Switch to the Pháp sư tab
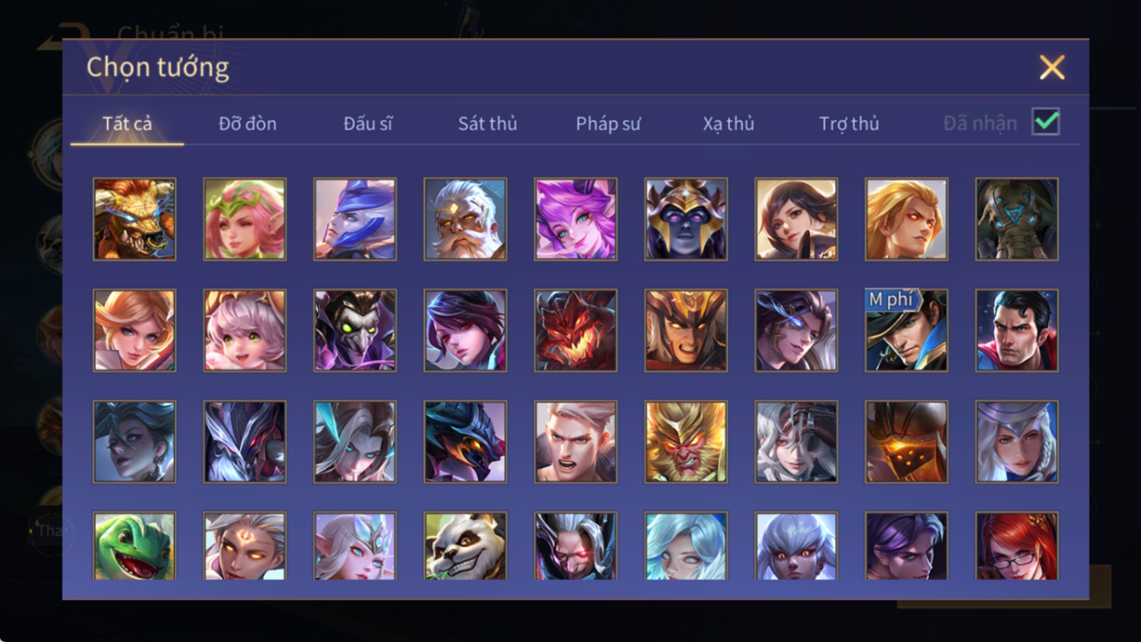This screenshot has height=642, width=1141. pyautogui.click(x=608, y=124)
